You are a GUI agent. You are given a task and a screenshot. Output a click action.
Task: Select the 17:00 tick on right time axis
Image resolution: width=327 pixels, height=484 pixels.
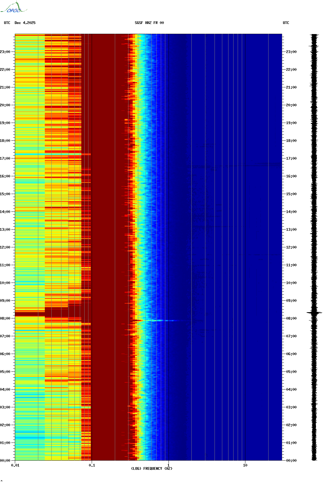tap(291, 158)
